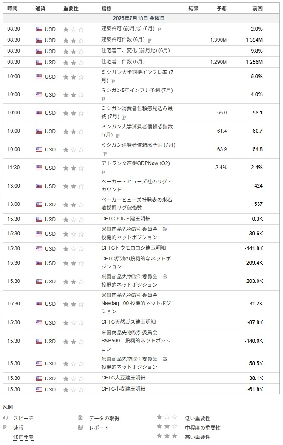Viewport: 283px width, 445px height.
Task: Click the speaker スピーチ icon in legend
Action: pos(5,418)
